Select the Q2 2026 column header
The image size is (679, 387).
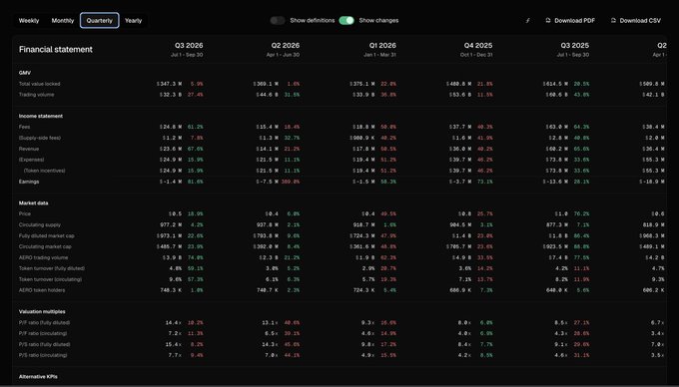click(x=286, y=46)
